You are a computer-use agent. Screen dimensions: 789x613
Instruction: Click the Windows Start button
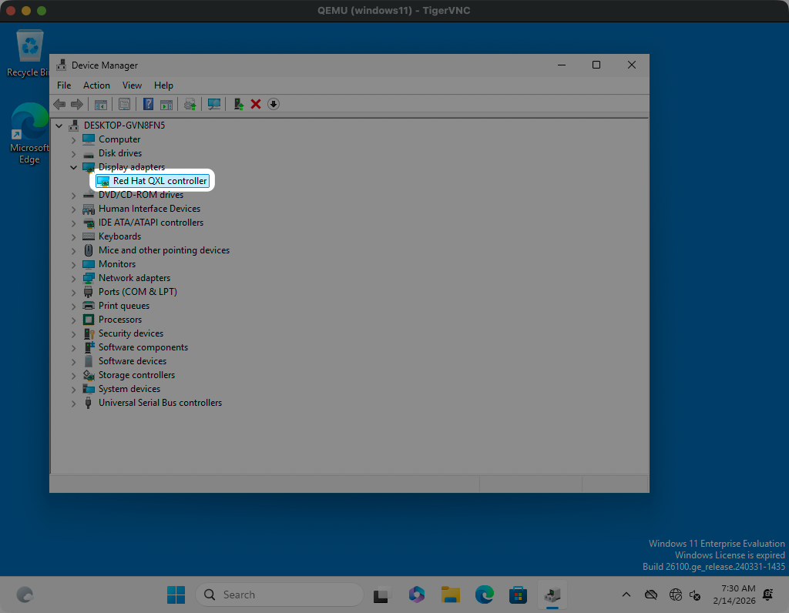click(176, 595)
